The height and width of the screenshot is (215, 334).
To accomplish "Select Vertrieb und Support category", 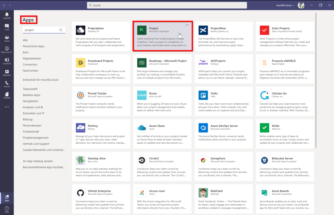I will 36,144.
